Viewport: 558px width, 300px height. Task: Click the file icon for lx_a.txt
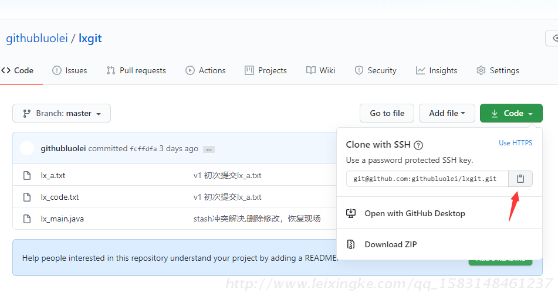click(27, 175)
